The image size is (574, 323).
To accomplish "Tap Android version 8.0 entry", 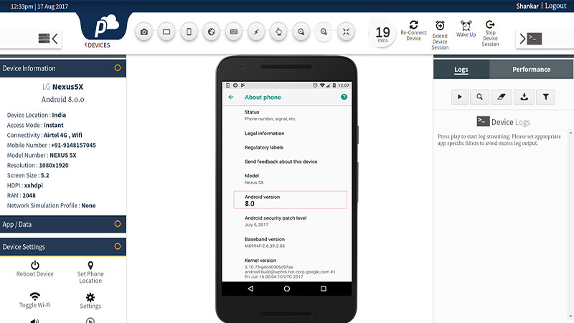I will 291,200.
